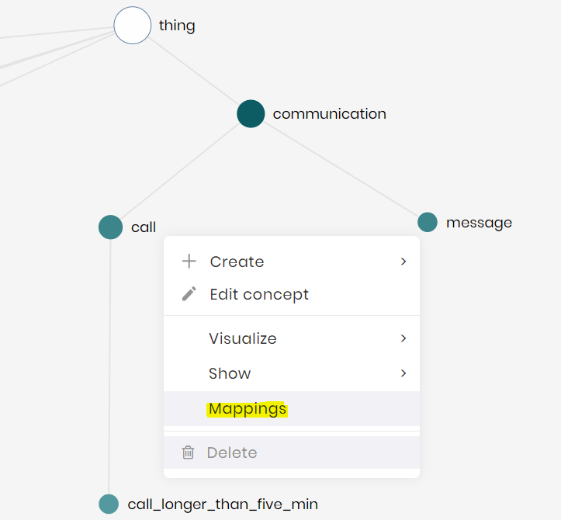The width and height of the screenshot is (561, 520).
Task: Select the dark communication node circle
Action: click(251, 114)
